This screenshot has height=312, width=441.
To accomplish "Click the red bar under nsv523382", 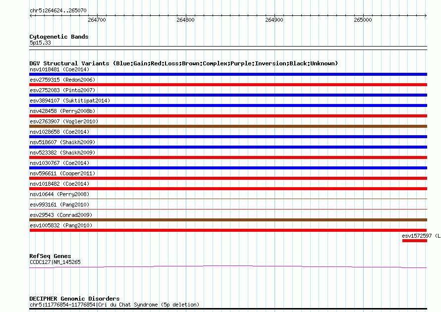I will click(x=228, y=157).
